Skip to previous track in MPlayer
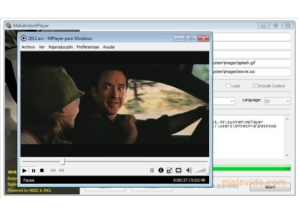Viewport: 299px width, 217px height. (53, 170)
